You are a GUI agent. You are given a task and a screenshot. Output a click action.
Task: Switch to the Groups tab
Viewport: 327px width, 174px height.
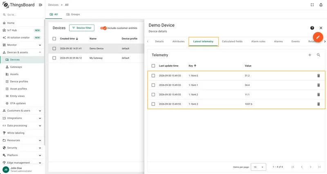[73, 14]
